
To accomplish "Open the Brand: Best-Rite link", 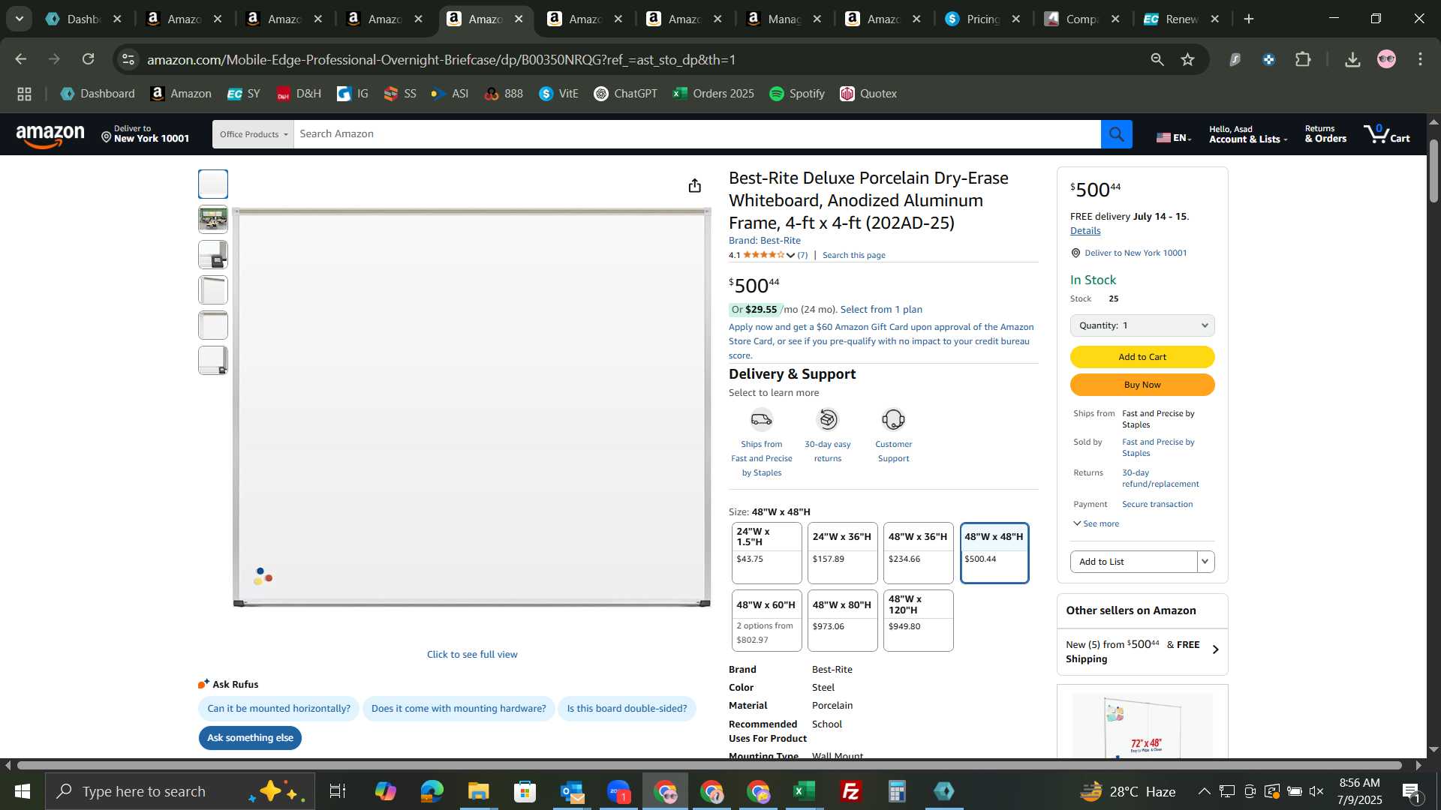I will point(764,241).
